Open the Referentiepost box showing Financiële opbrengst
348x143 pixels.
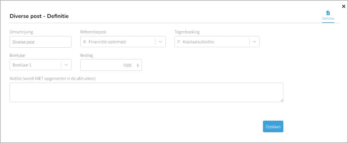click(x=123, y=42)
